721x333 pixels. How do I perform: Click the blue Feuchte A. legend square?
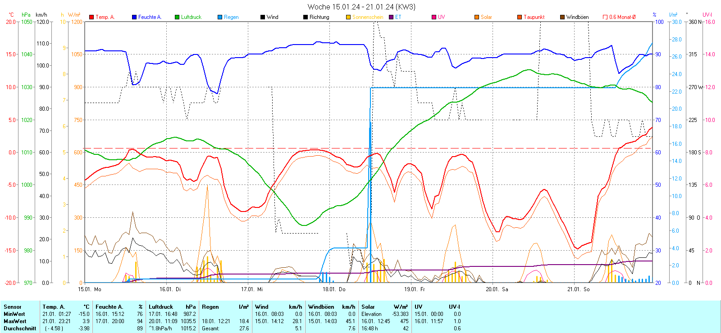pos(134,17)
